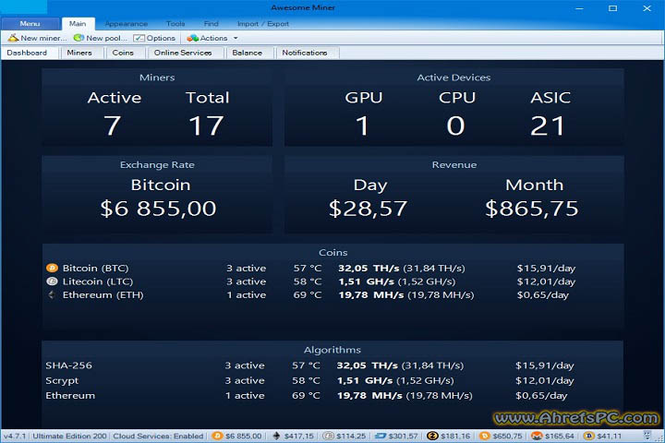Viewport: 665px width, 443px height.
Task: Click the Day revenue value '$28,57'
Action: 369,209
